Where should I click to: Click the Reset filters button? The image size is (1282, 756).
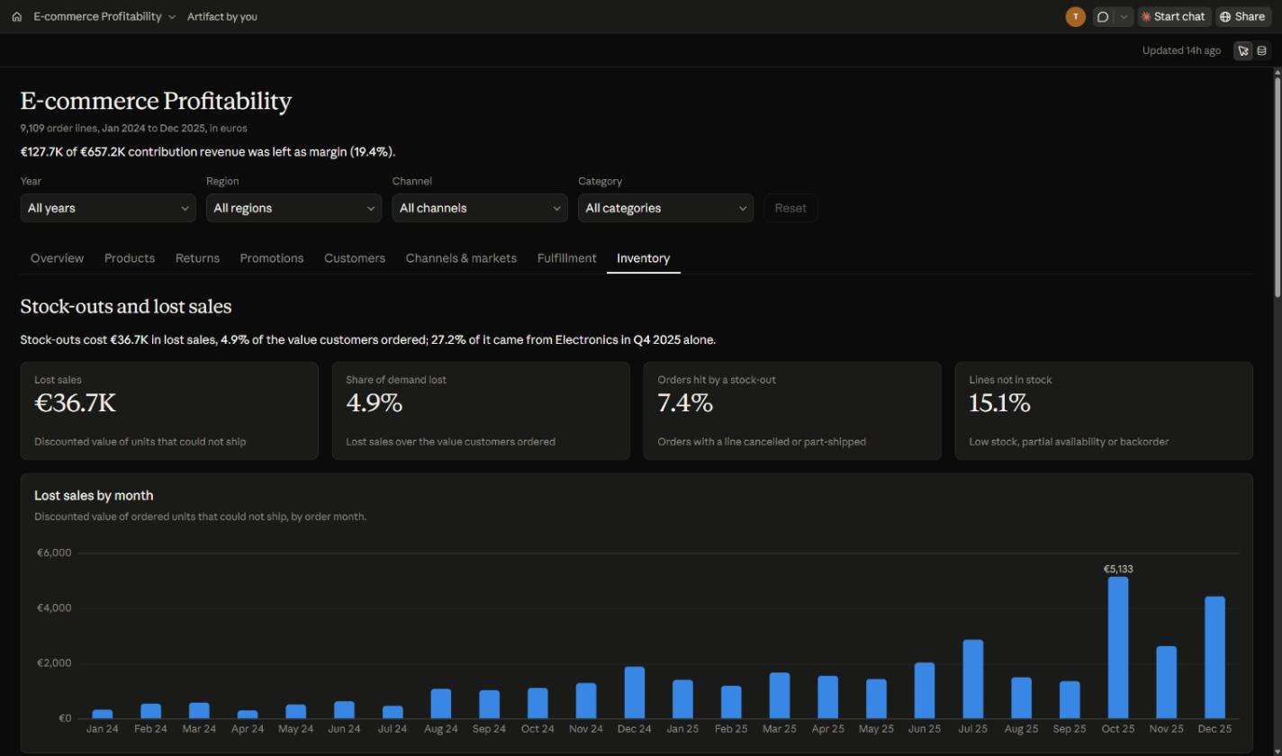790,208
